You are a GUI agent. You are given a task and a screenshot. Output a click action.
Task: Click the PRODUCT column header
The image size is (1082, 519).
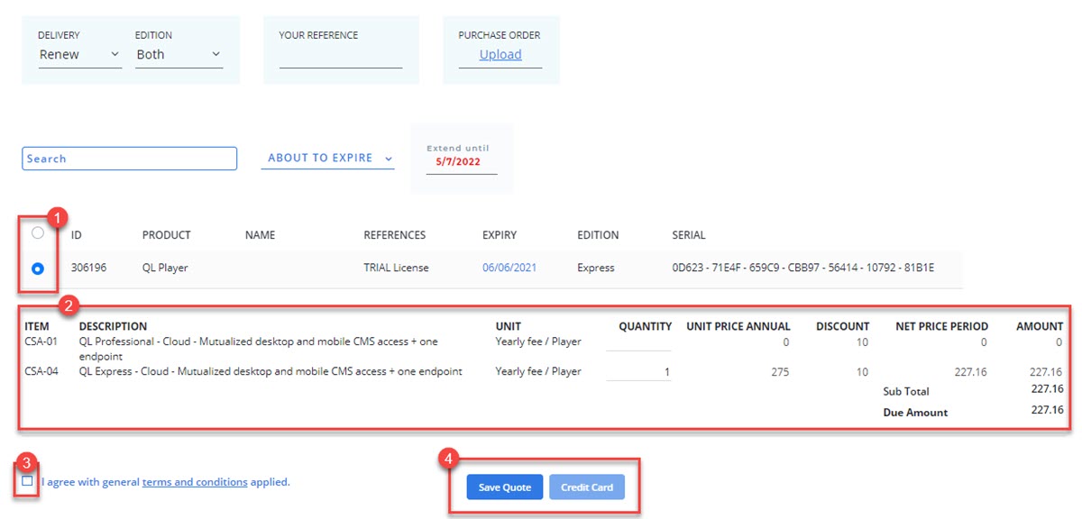[167, 235]
